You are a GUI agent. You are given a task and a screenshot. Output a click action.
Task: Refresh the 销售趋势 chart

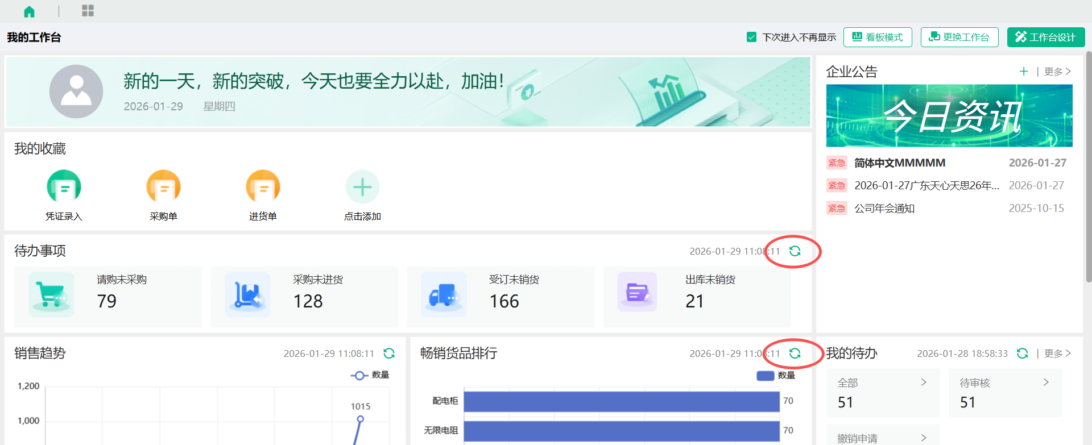[x=389, y=353]
